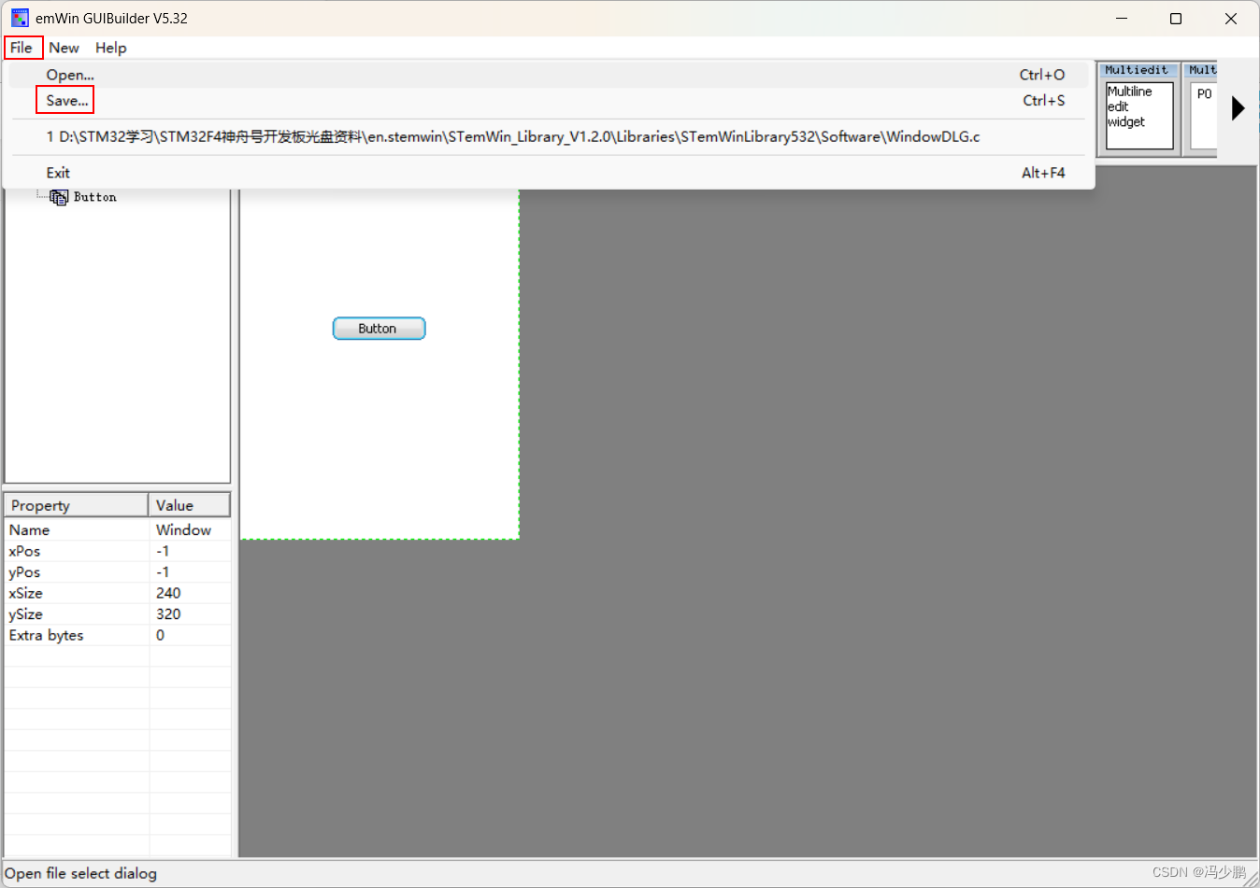Open the Help menu
The height and width of the screenshot is (888, 1260).
(110, 48)
